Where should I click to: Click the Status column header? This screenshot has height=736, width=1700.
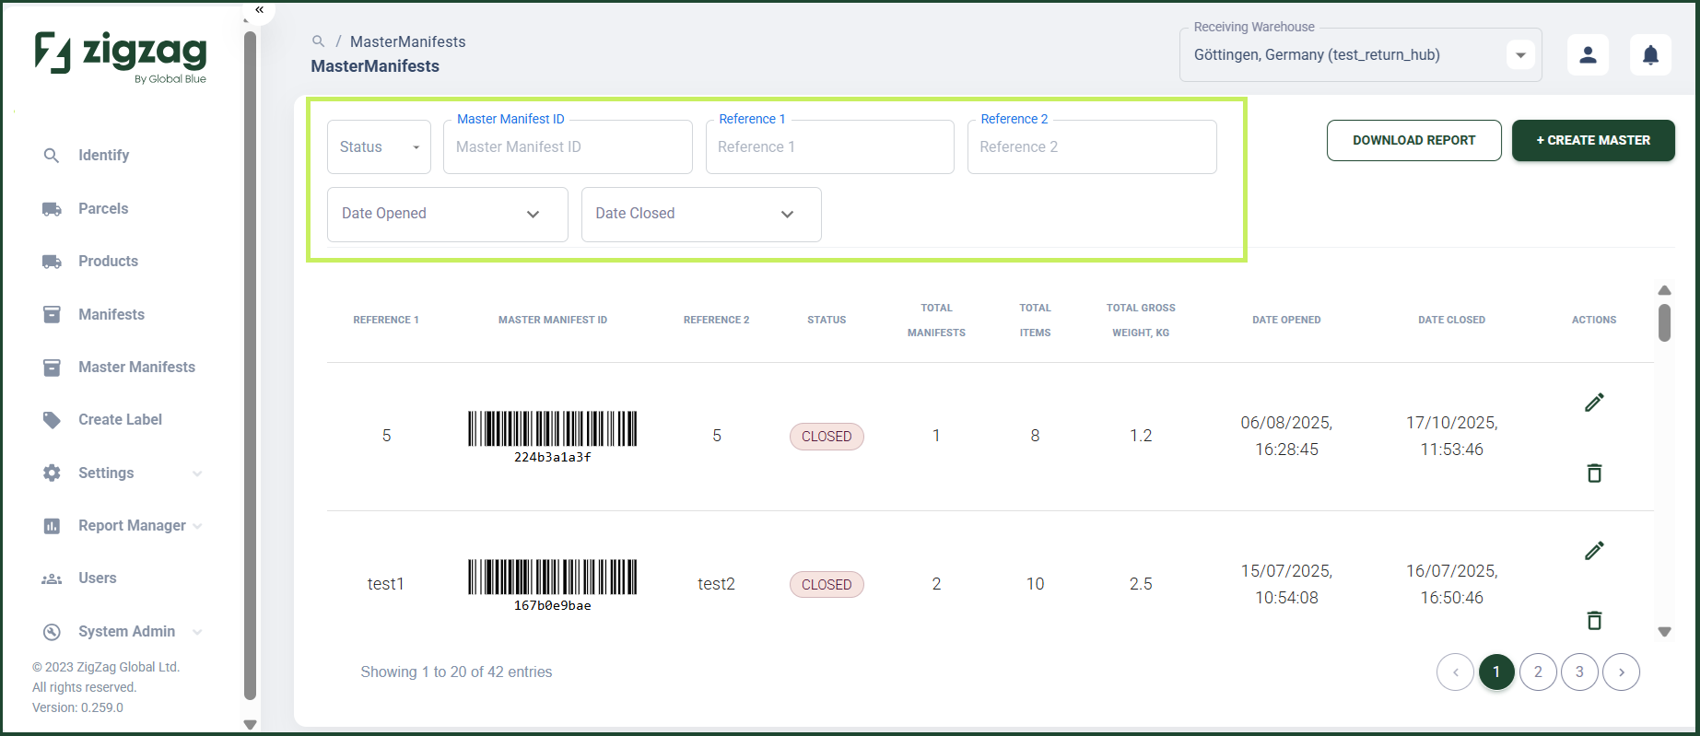click(x=827, y=320)
